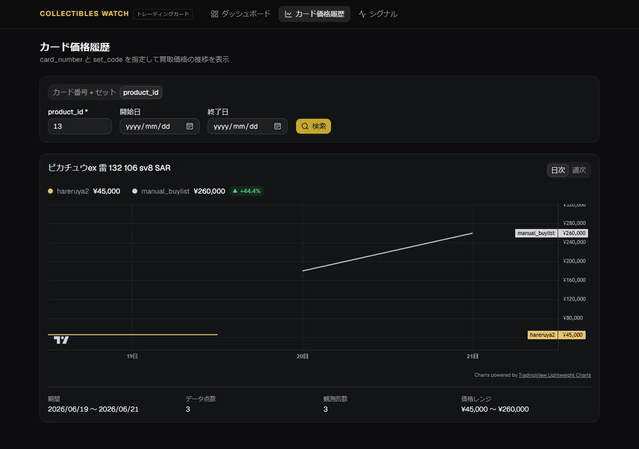The width and height of the screenshot is (639, 449).
Task: Open the ダッシュボード page
Action: 241,14
